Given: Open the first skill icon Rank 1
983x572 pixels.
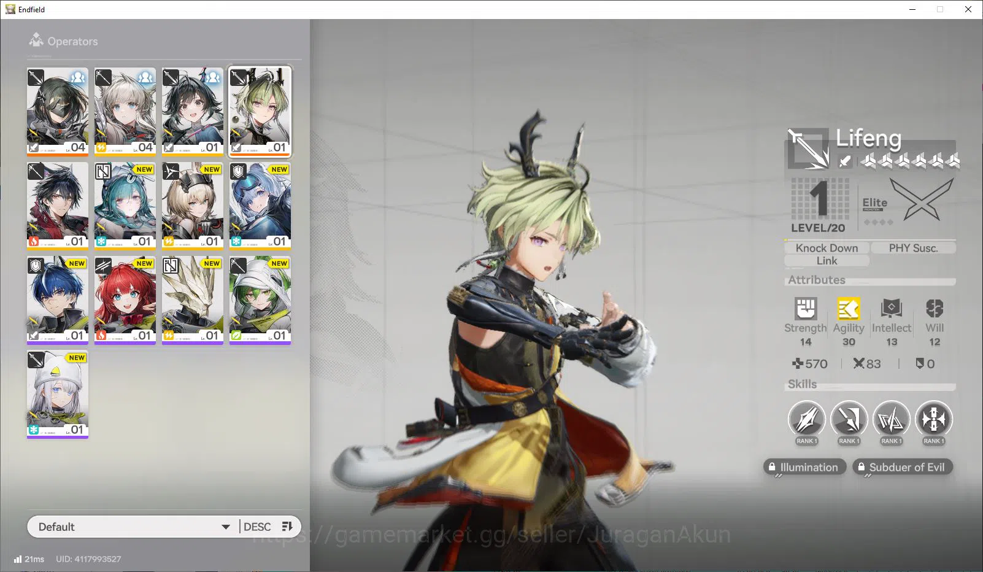Looking at the screenshot, I should (x=806, y=420).
